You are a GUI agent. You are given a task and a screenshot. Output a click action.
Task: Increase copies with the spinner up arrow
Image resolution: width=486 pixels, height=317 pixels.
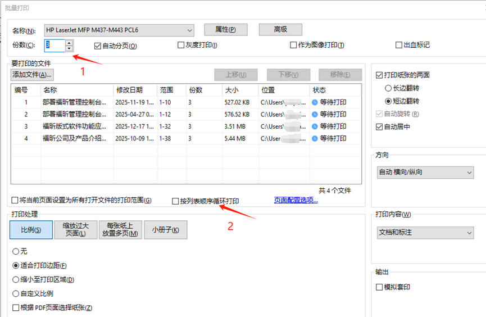coord(69,43)
